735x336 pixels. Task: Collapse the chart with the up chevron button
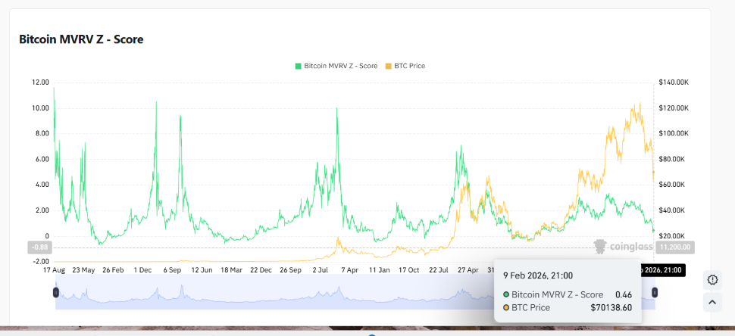coord(712,302)
